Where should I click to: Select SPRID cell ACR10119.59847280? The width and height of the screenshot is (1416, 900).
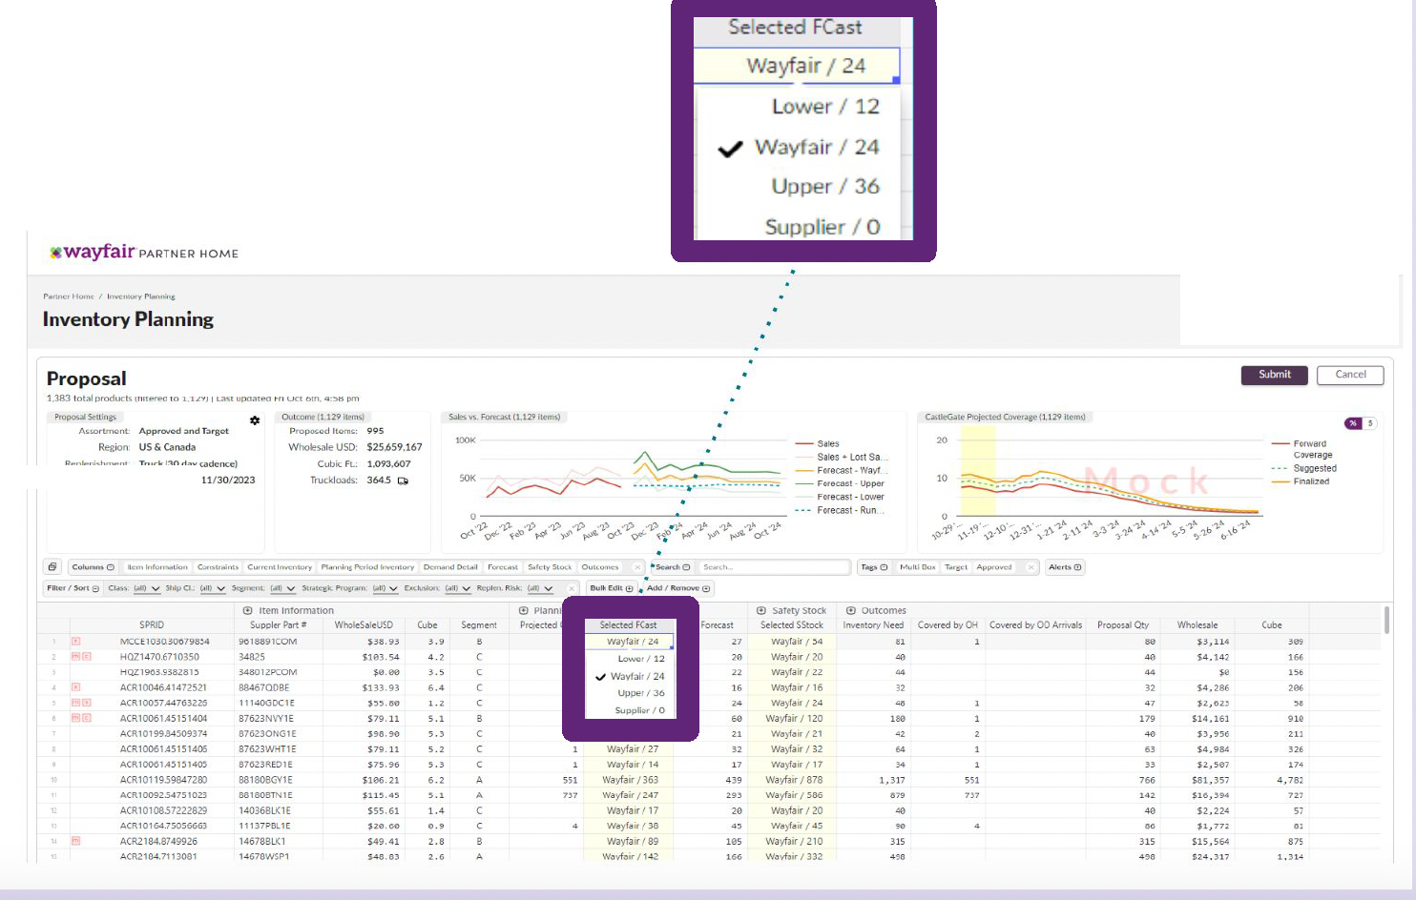click(163, 780)
